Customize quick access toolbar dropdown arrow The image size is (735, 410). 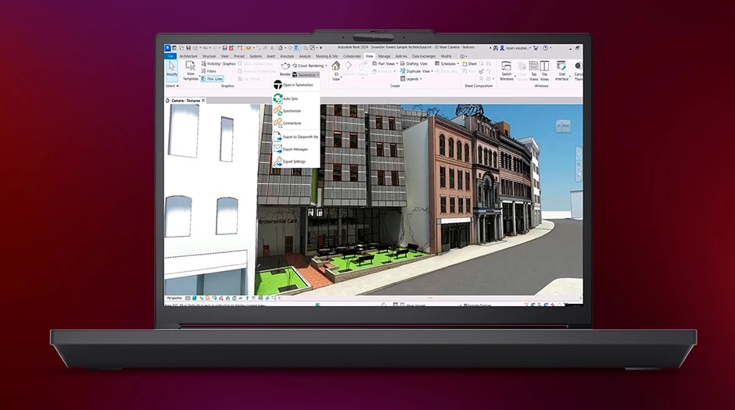point(321,48)
